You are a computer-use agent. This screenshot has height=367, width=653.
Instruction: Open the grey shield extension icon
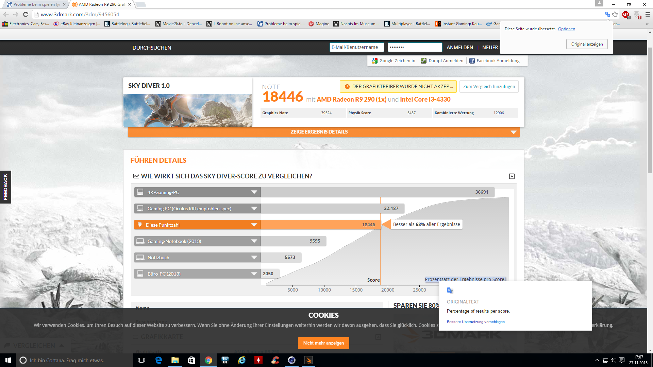637,15
